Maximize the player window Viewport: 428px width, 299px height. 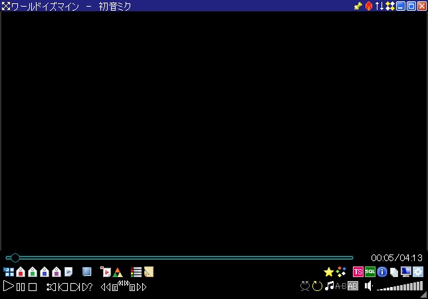(411, 6)
